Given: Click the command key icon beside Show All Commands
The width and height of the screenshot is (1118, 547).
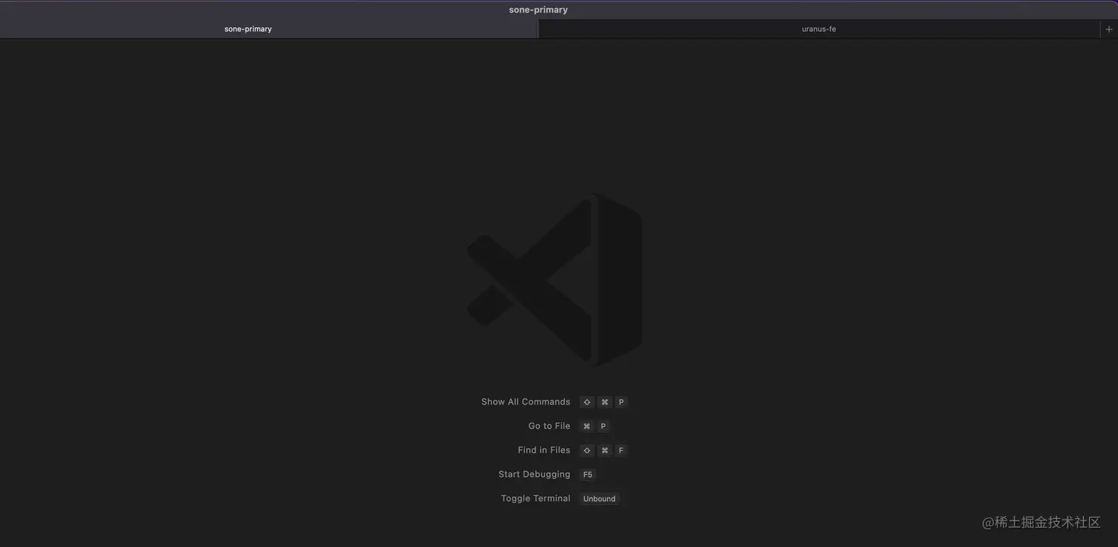Looking at the screenshot, I should coord(605,402).
